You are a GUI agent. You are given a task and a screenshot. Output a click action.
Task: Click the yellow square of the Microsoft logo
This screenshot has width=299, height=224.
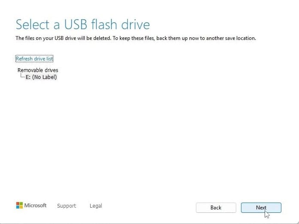(21, 207)
